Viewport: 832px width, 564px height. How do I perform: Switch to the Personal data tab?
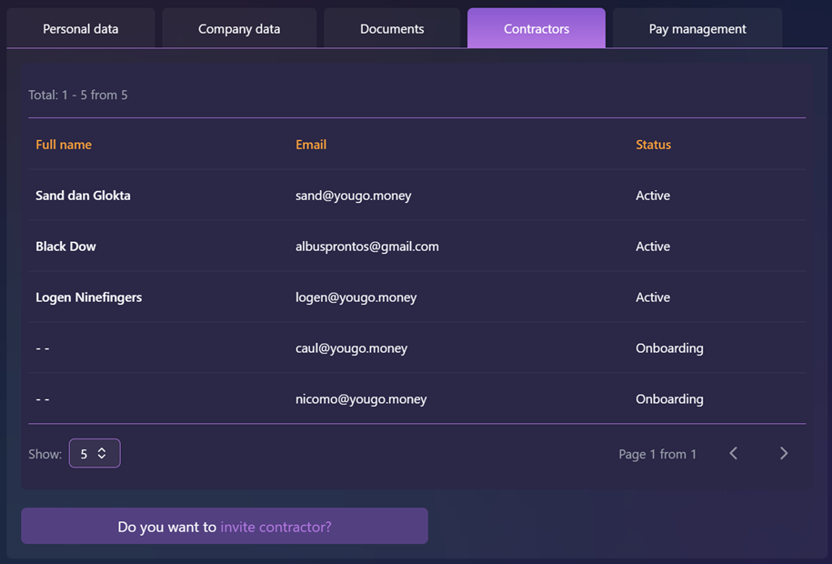(x=81, y=28)
